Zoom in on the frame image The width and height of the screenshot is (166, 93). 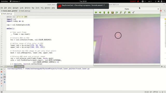point(121,12)
